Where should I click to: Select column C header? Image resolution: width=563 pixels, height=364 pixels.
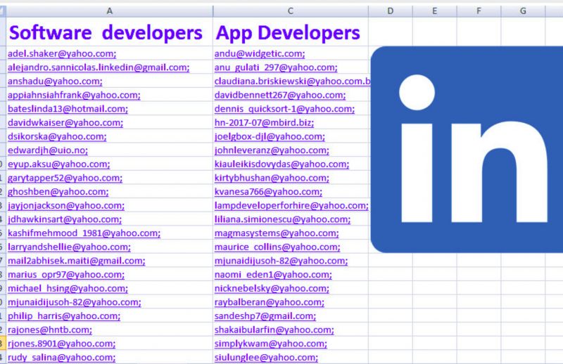pos(290,11)
